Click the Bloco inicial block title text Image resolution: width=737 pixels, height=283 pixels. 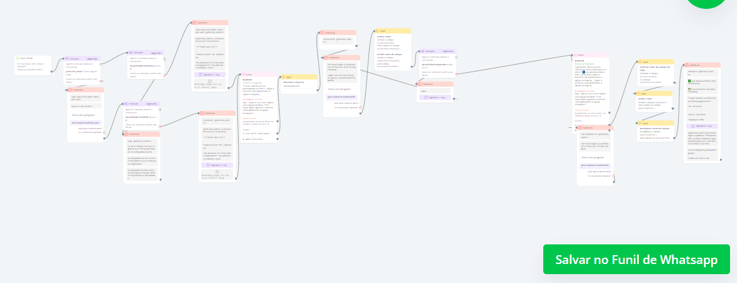coord(26,58)
